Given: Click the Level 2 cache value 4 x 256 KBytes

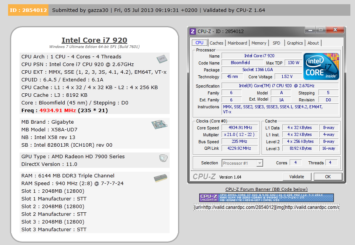Looking at the screenshot, I should pyautogui.click(x=300, y=141).
